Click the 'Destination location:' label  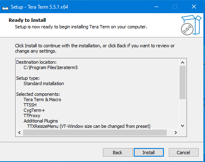coord(36,62)
